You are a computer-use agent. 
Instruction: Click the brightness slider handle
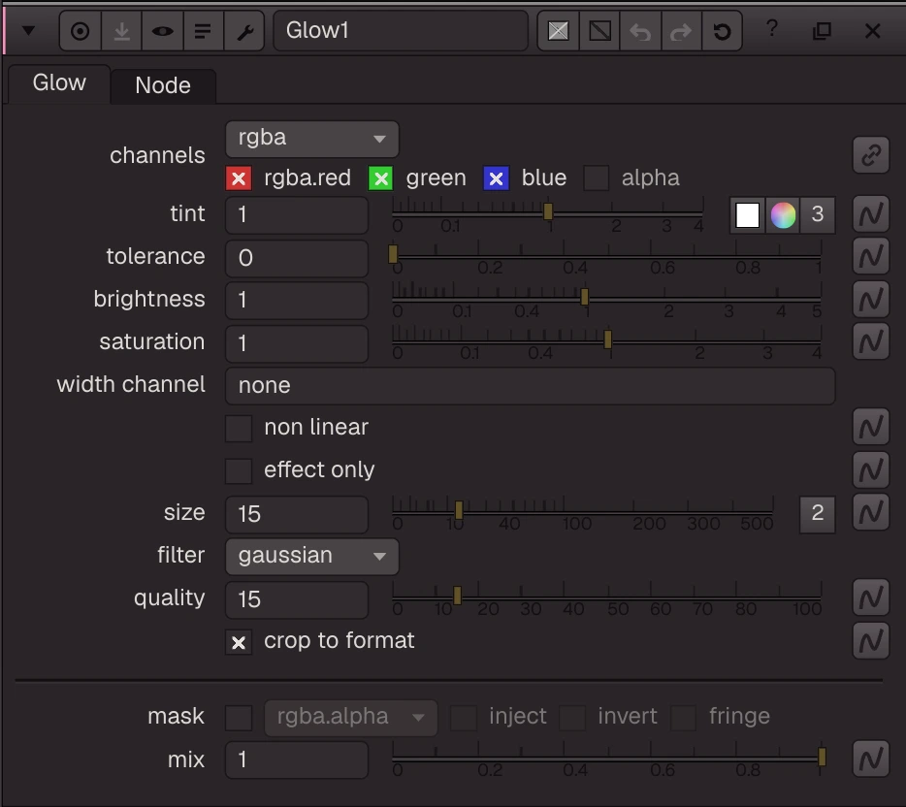tap(585, 297)
